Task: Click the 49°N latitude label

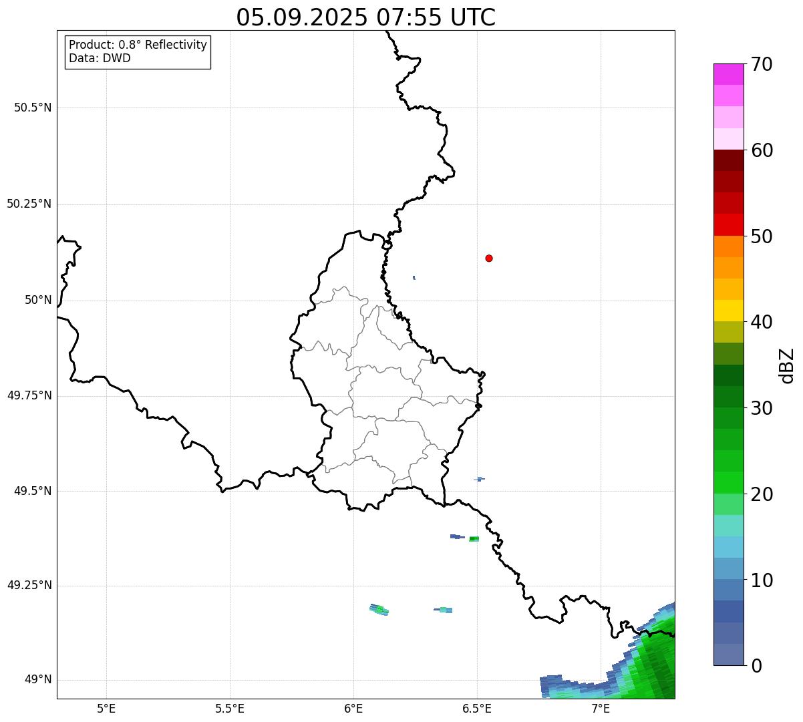Action: pos(38,679)
